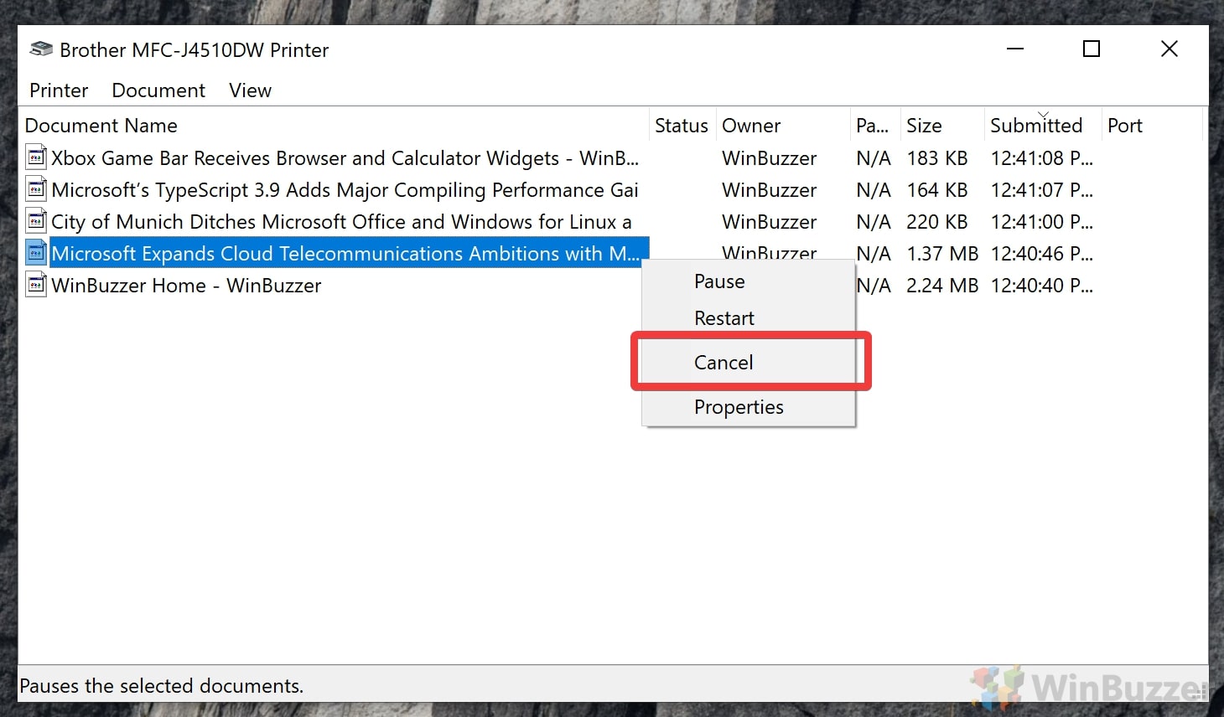The height and width of the screenshot is (717, 1224).
Task: Sort by Pages column header
Action: [875, 126]
